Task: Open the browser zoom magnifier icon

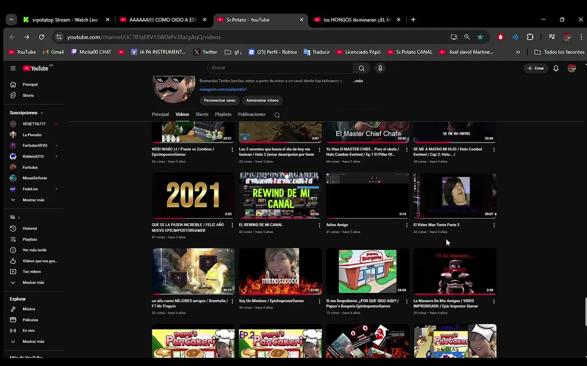Action: (467, 37)
